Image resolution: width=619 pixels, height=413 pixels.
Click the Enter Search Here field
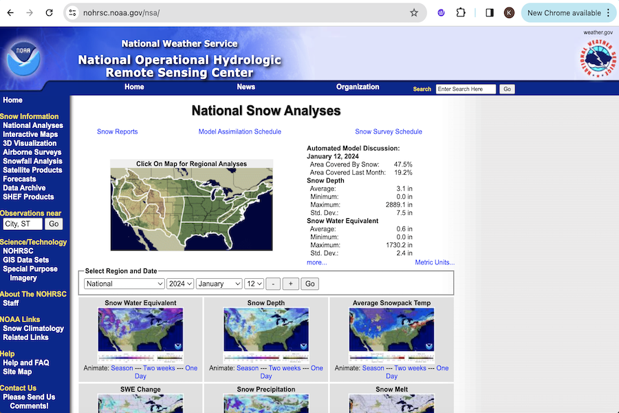coord(466,89)
